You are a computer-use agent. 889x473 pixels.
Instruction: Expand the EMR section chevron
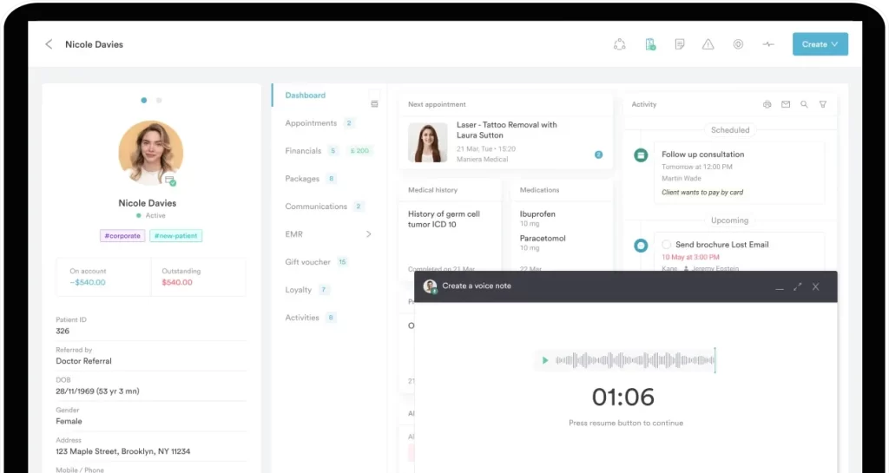[x=368, y=234]
